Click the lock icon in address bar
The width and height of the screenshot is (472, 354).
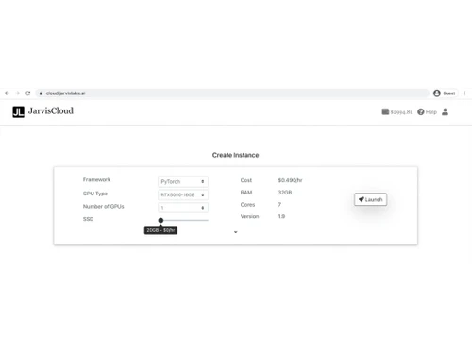click(x=41, y=93)
